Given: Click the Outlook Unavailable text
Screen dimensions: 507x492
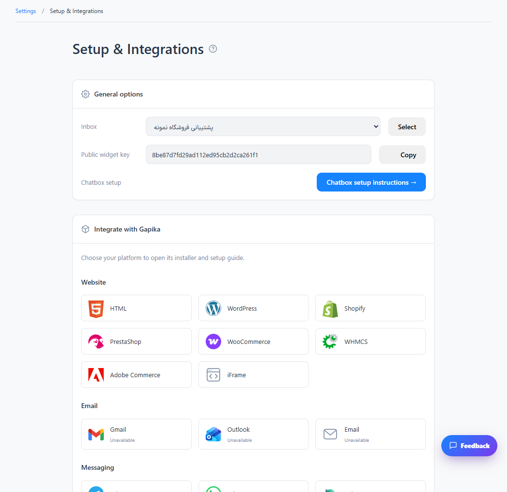Looking at the screenshot, I should pos(239,440).
